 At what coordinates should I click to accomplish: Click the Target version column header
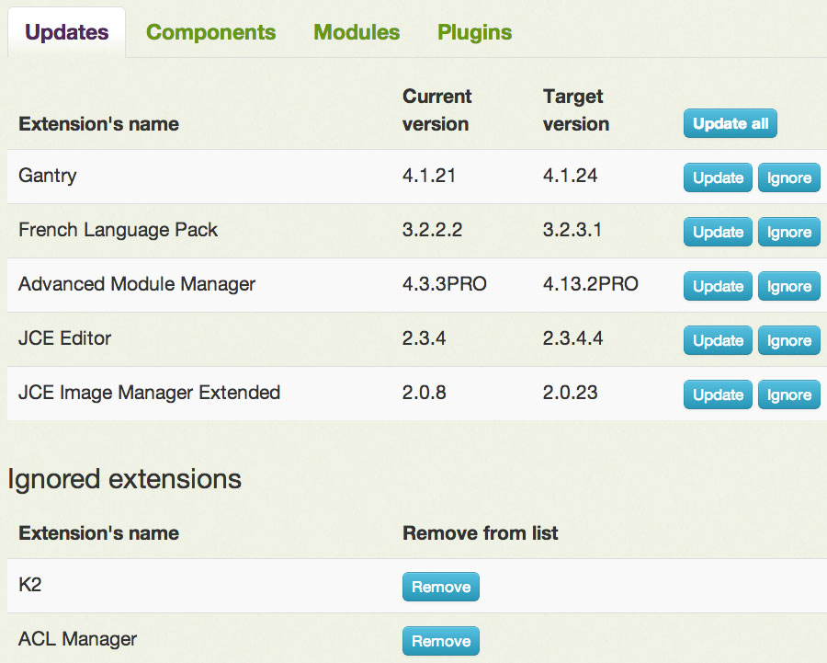(576, 109)
